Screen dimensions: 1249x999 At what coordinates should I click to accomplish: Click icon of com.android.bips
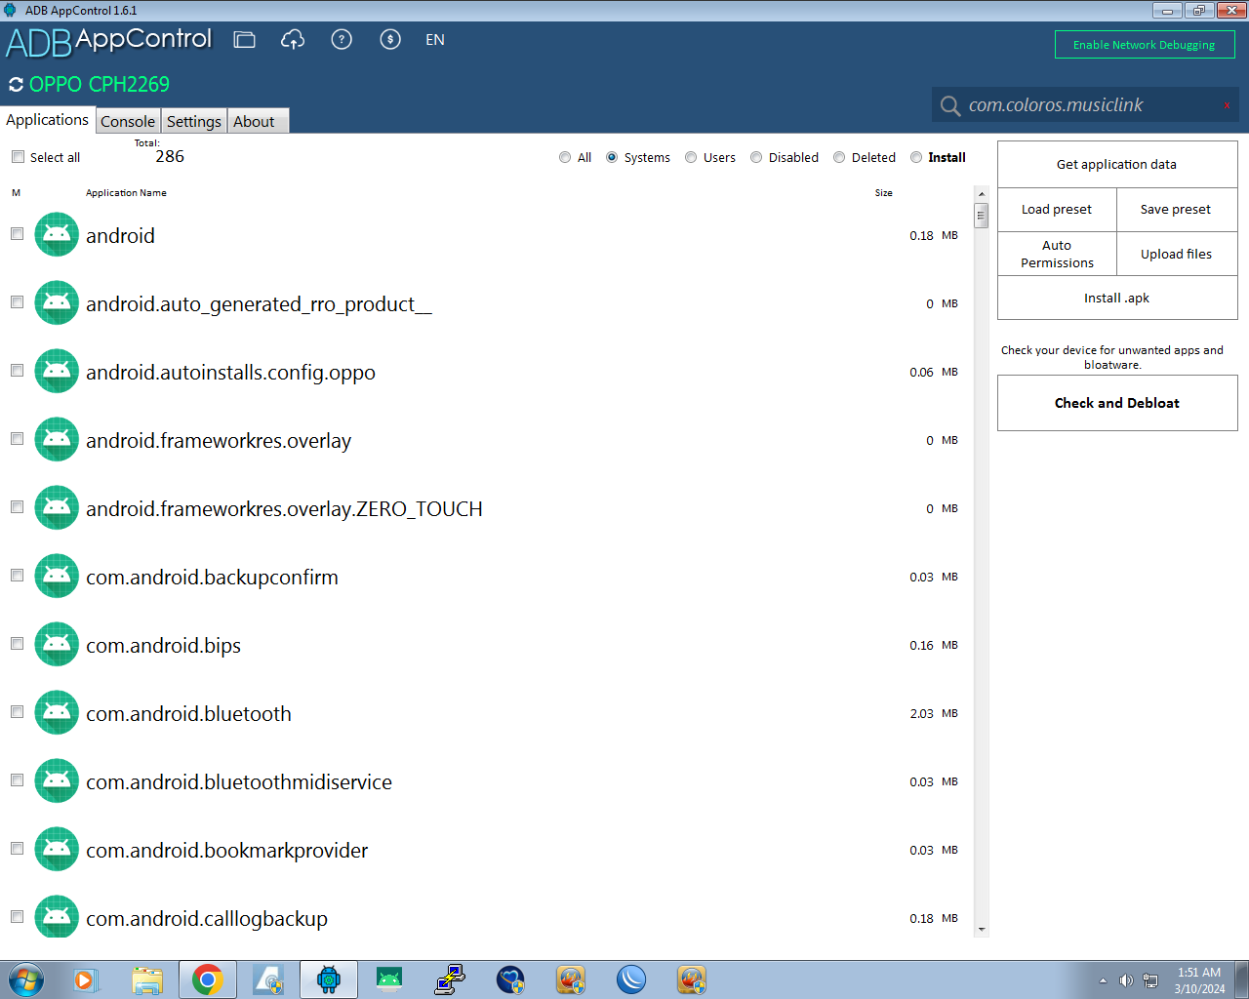coord(57,644)
